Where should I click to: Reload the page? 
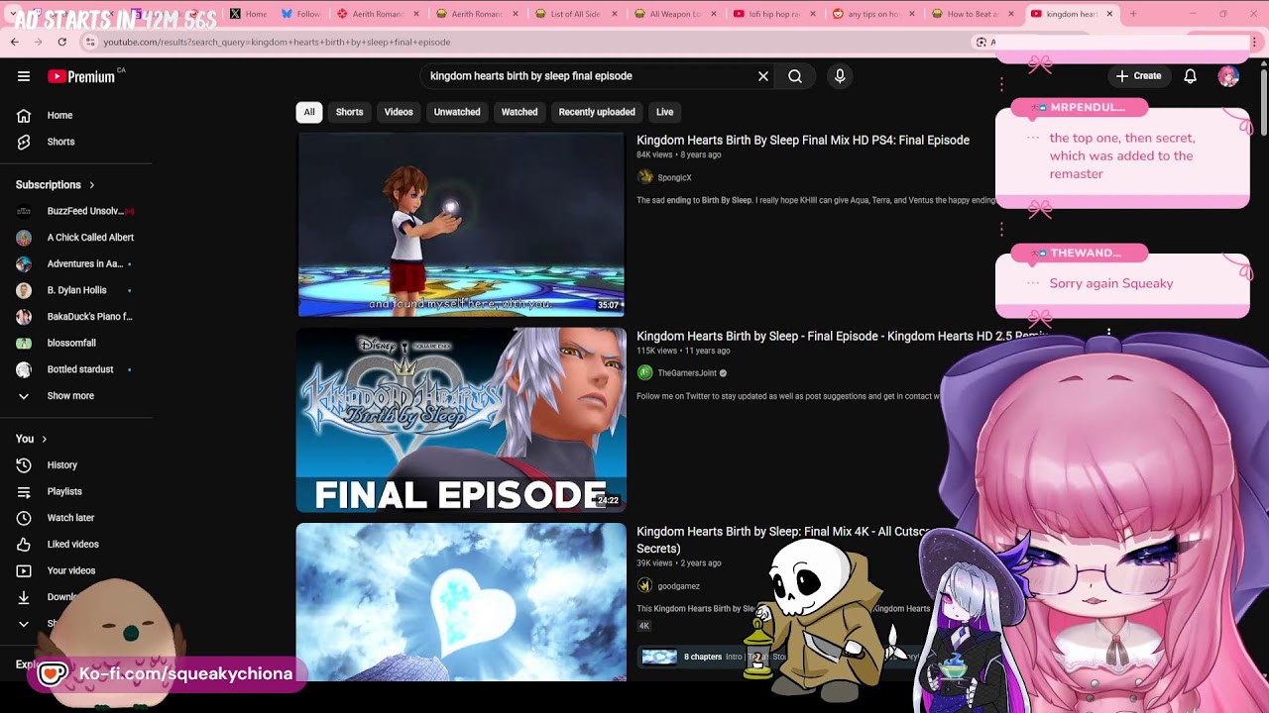(x=61, y=42)
